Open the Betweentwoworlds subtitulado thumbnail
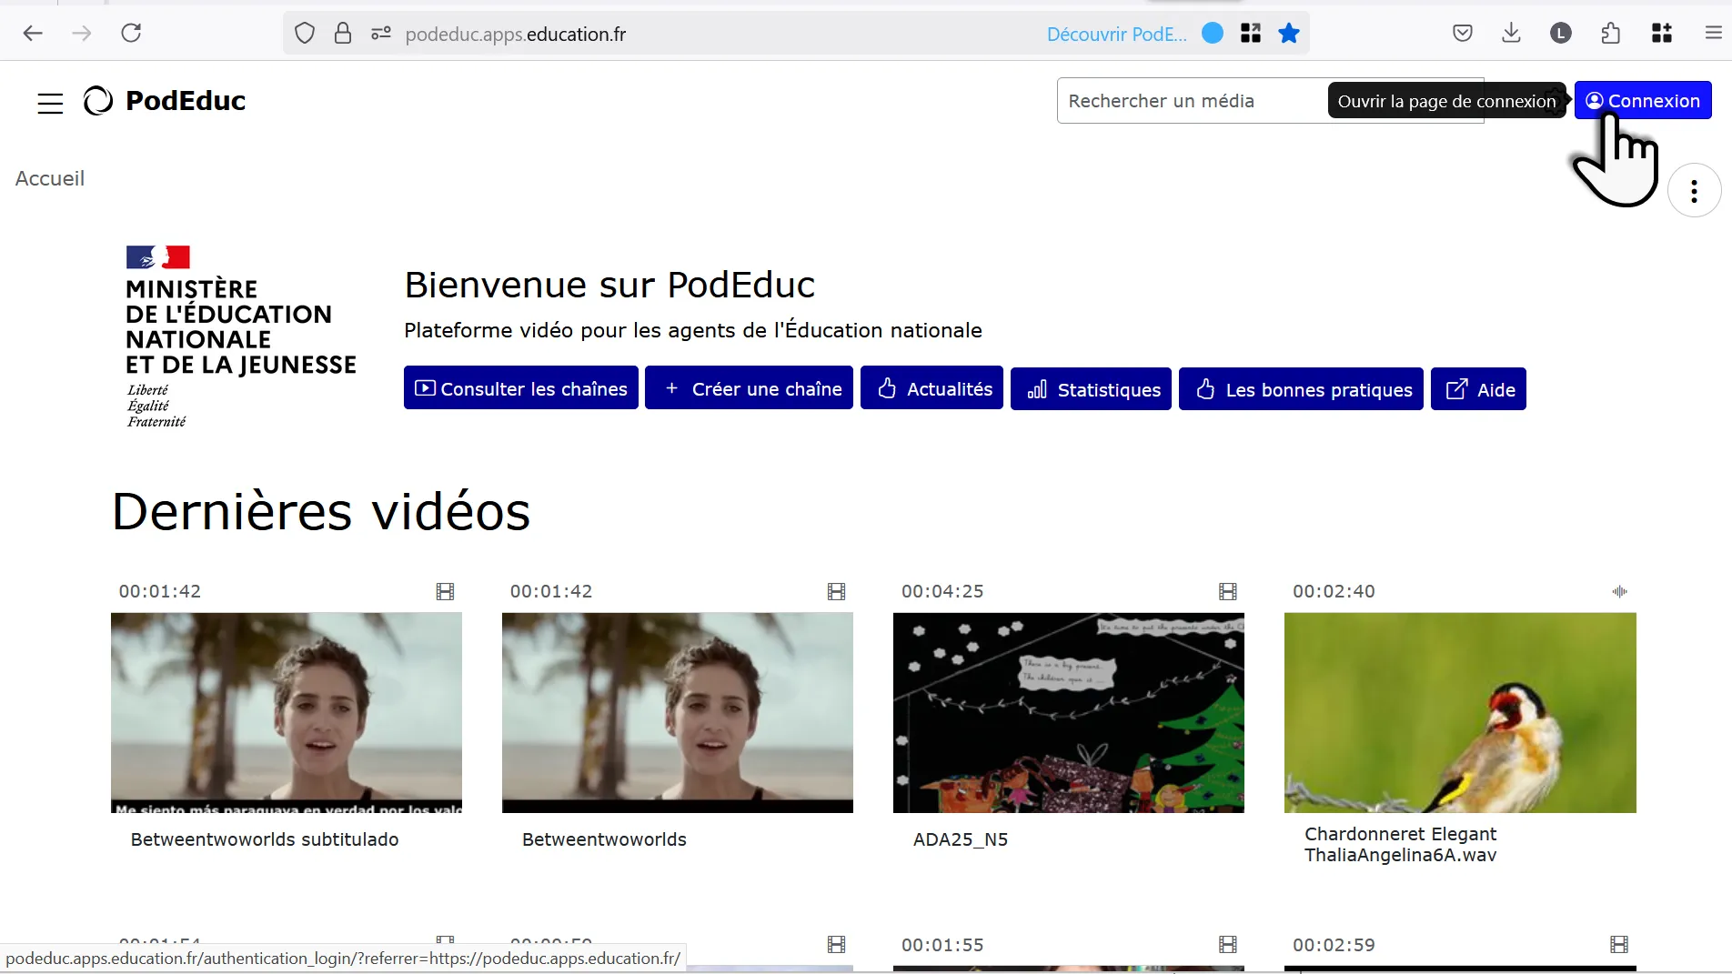 click(287, 713)
